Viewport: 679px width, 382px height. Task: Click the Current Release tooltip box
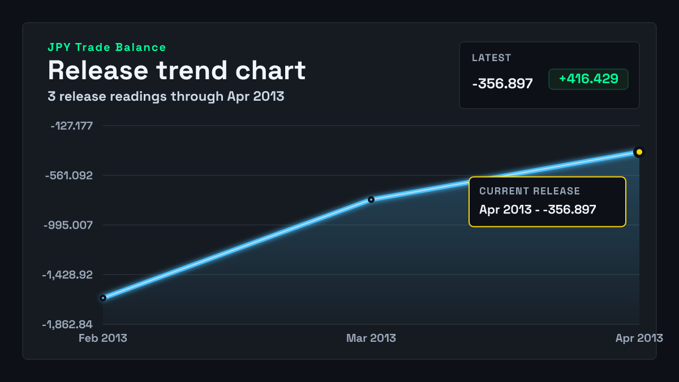(x=547, y=202)
